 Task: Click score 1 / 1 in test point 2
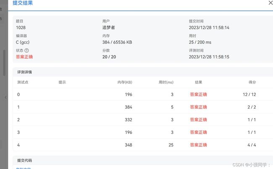pos(252,120)
